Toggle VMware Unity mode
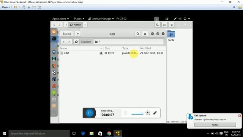243x137 pixels. [x=39, y=7]
